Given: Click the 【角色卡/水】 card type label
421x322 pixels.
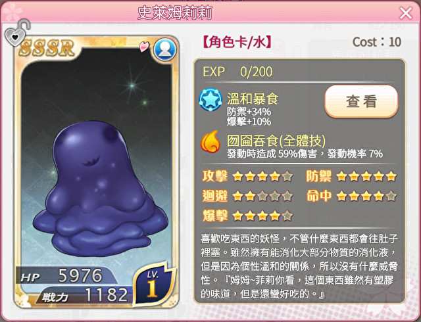Looking at the screenshot, I should click(237, 43).
